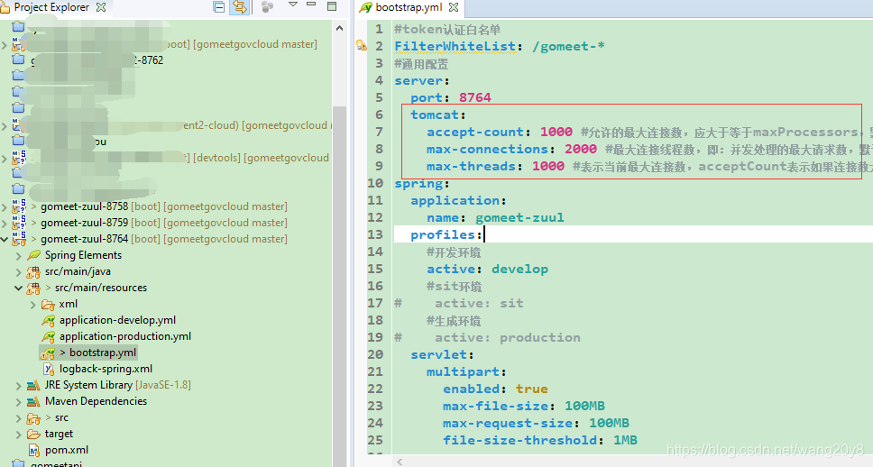Click FilterWhiteList key on line 2
873x467 pixels.
coord(455,46)
